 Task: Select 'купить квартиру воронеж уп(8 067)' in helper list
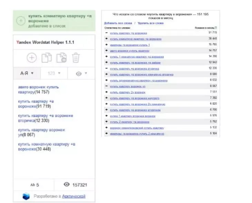[x=41, y=132]
